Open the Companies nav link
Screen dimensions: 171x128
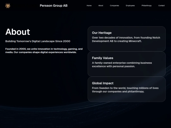tap(114, 6)
